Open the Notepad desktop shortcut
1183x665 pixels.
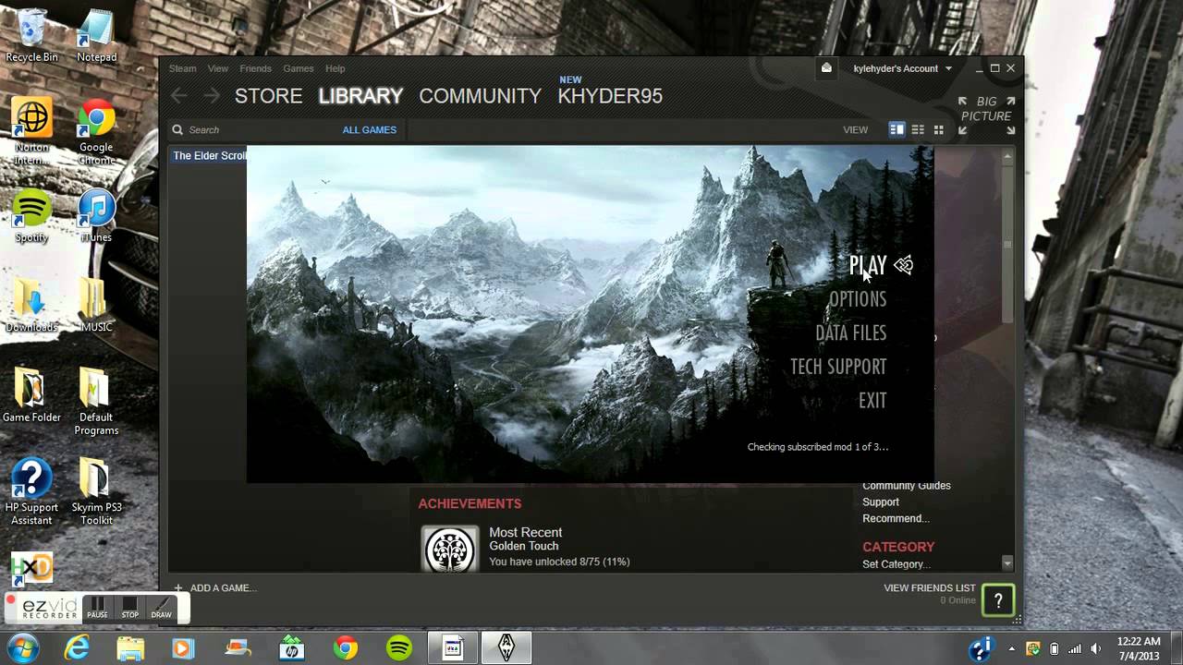point(96,35)
